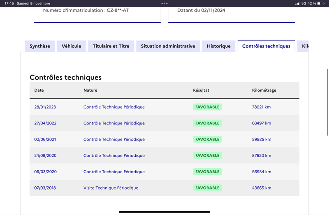Click the 57620 km mileage value
Screen dimensions: 329x215
tap(262, 156)
